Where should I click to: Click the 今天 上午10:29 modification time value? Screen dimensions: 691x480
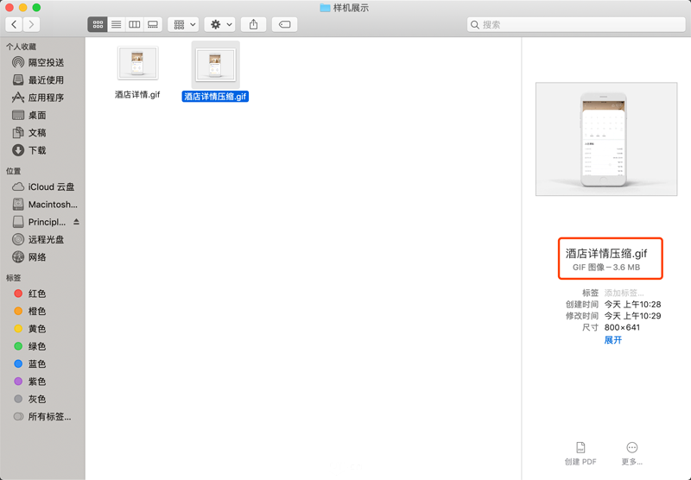click(632, 316)
